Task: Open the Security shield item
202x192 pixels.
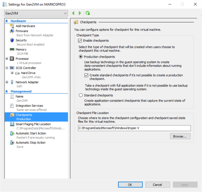Action: pos(21,40)
